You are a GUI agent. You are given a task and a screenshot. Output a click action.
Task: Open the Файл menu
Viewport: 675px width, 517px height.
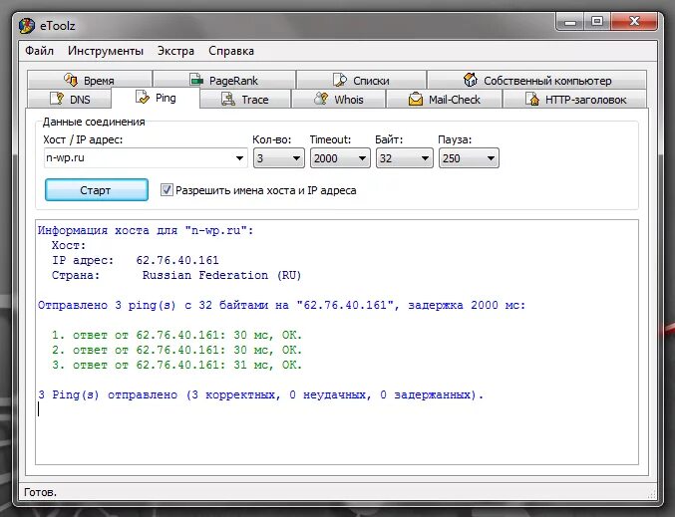[x=39, y=51]
